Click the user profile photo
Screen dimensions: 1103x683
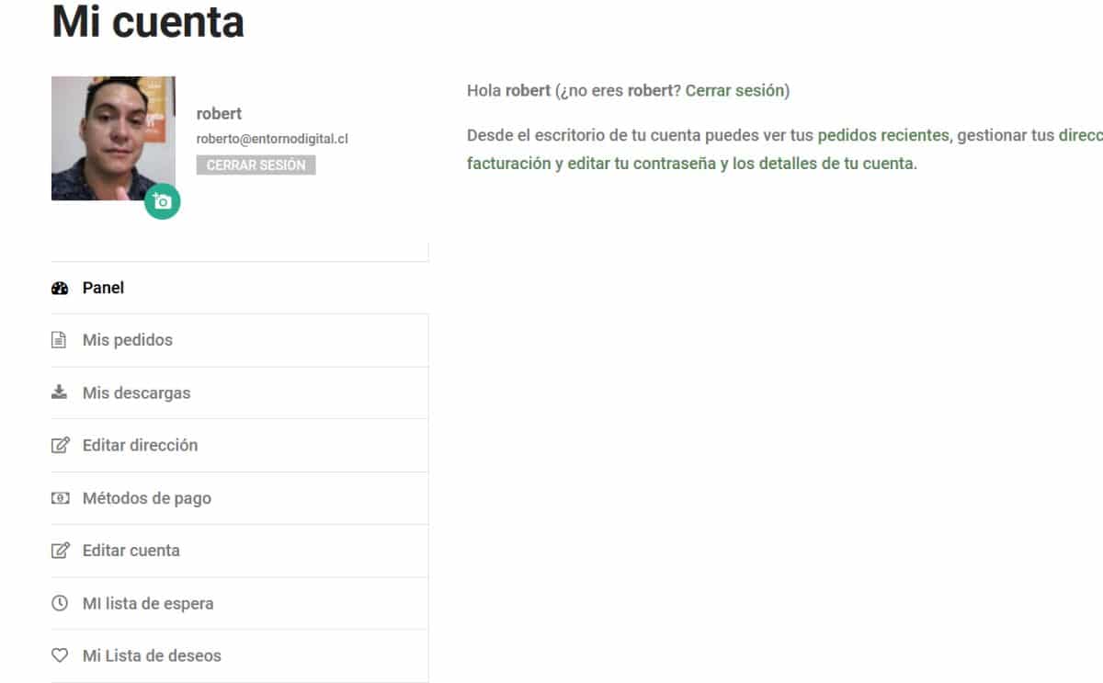coord(113,138)
